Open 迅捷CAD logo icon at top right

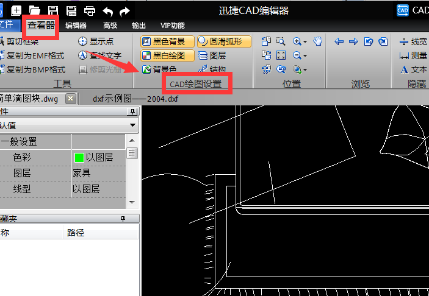coord(403,10)
